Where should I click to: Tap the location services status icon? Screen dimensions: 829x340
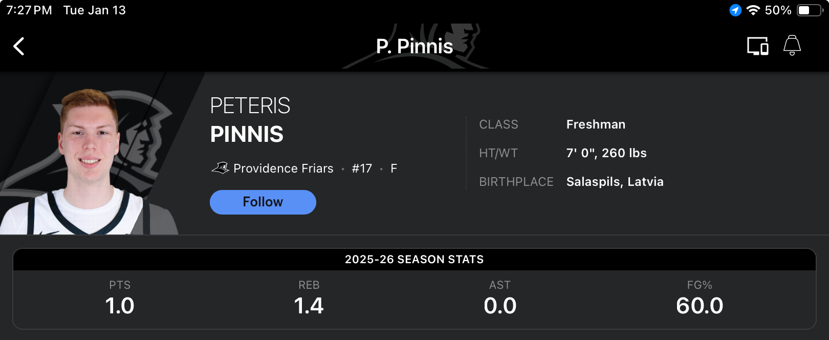click(x=735, y=10)
